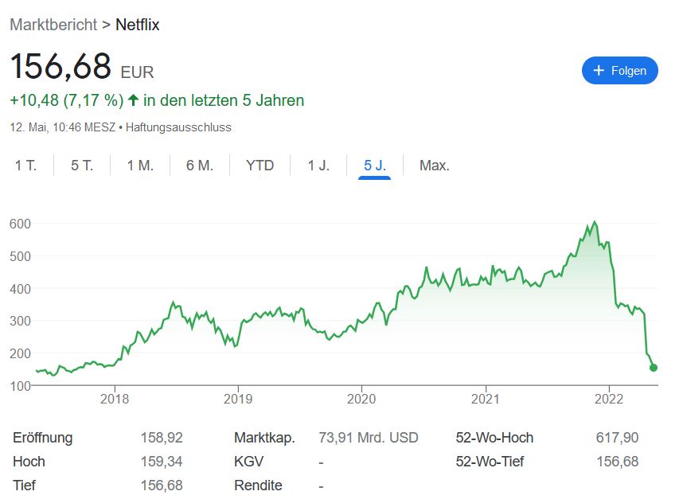
Task: Click the Eröffnung value 158,92
Action: tap(162, 438)
